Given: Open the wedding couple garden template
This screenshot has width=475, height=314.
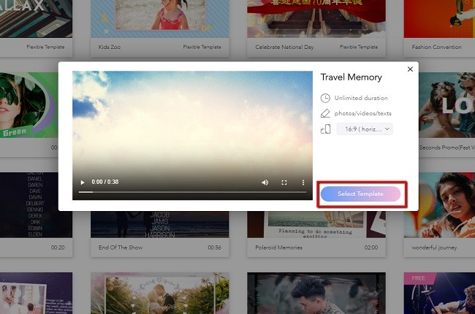Looking at the screenshot, I should (x=159, y=293).
